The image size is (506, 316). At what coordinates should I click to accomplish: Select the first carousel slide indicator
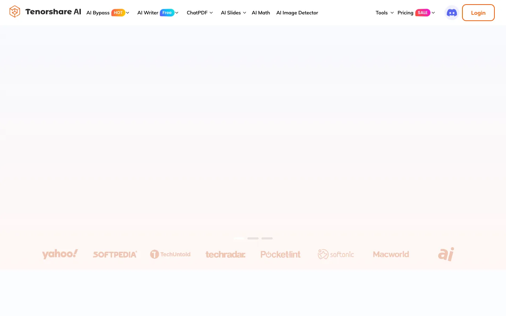(239, 238)
